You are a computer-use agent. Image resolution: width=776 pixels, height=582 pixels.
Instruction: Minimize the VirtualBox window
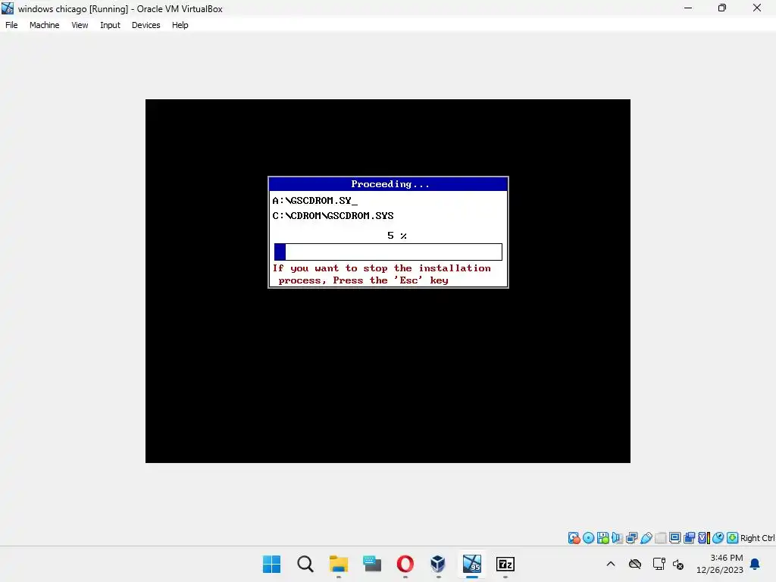coord(688,8)
